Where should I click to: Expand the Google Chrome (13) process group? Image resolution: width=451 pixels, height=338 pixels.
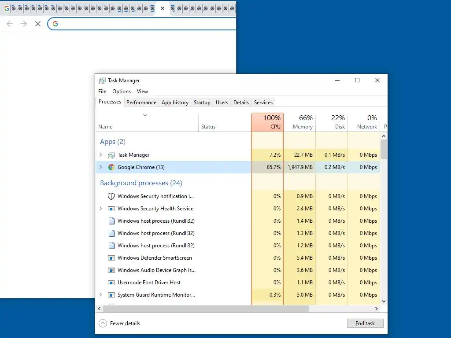(101, 167)
